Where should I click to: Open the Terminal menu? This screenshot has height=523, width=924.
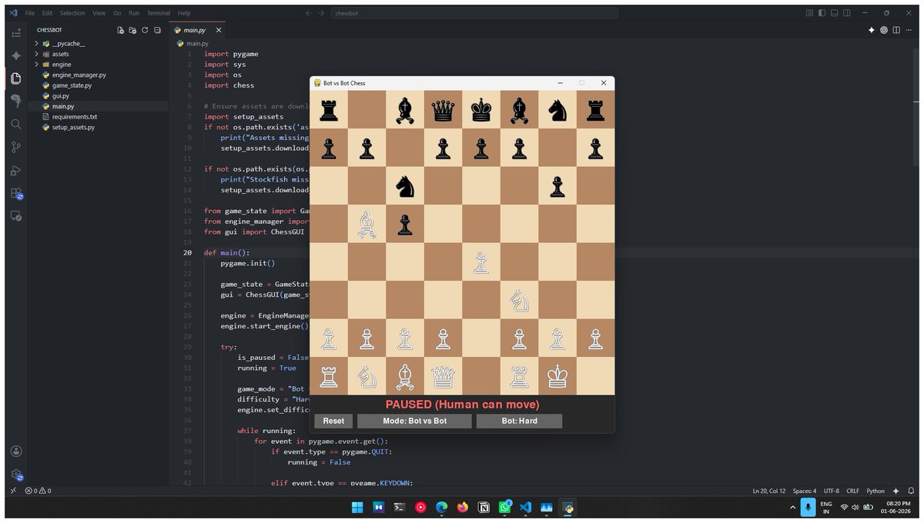point(159,13)
